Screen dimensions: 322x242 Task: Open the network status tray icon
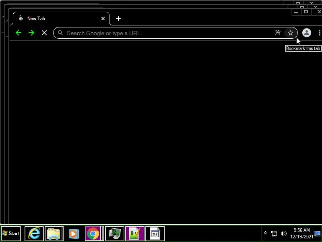point(274,234)
